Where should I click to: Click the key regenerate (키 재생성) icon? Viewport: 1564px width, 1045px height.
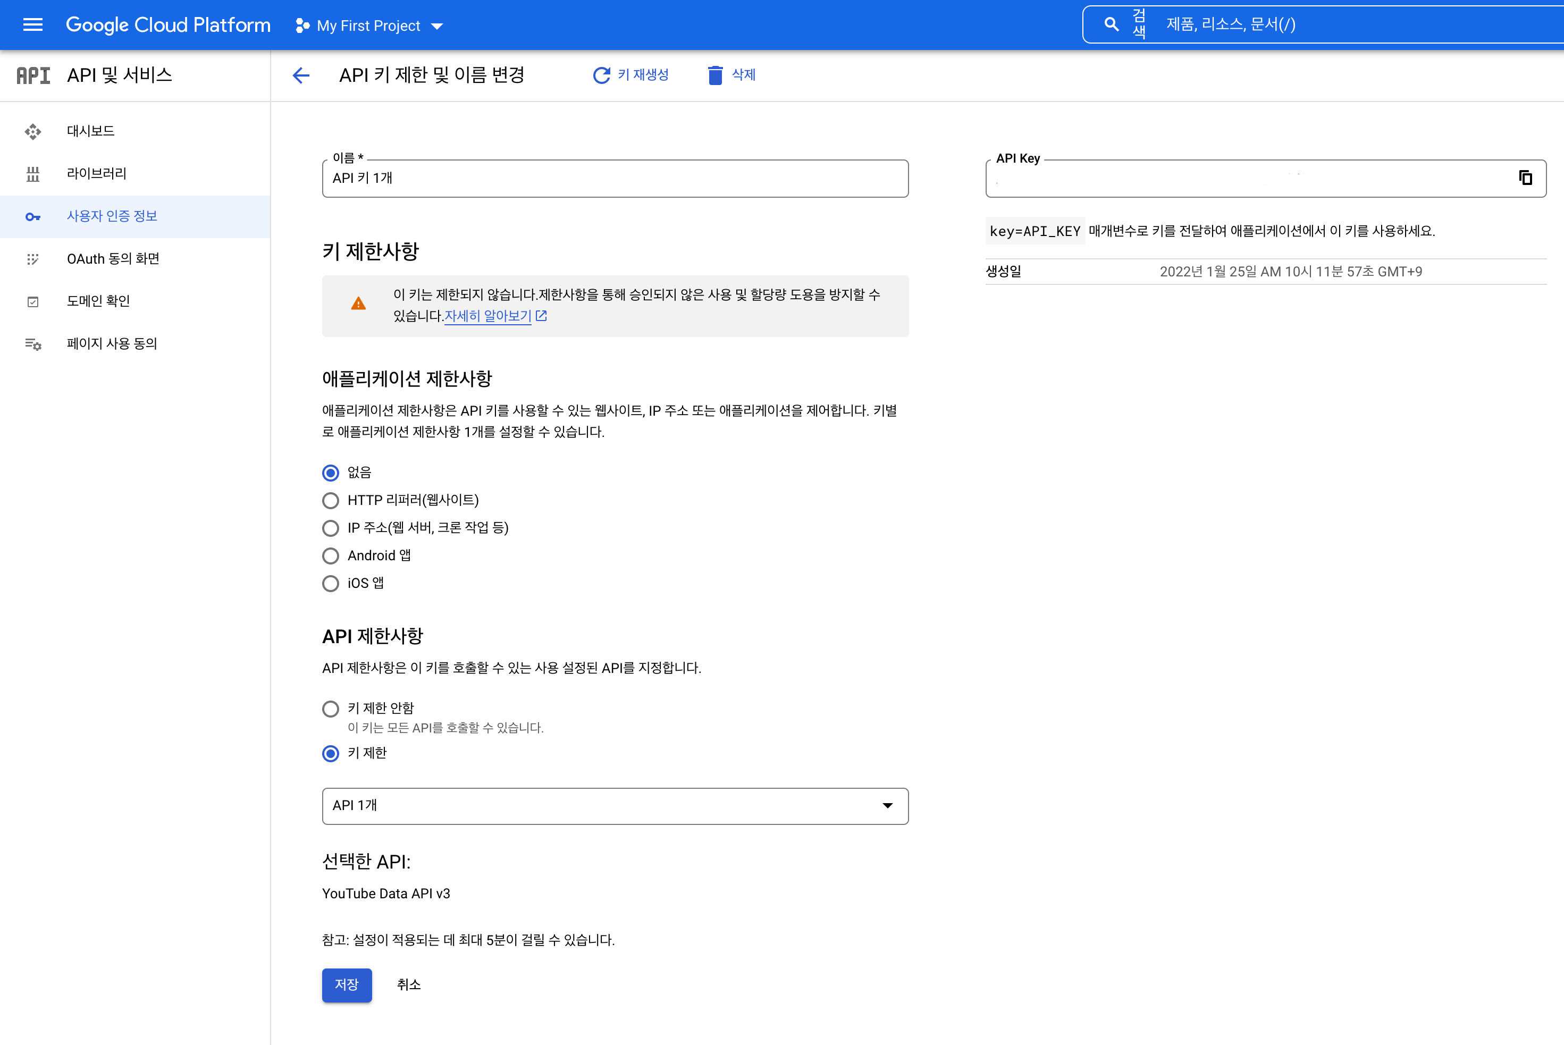601,75
